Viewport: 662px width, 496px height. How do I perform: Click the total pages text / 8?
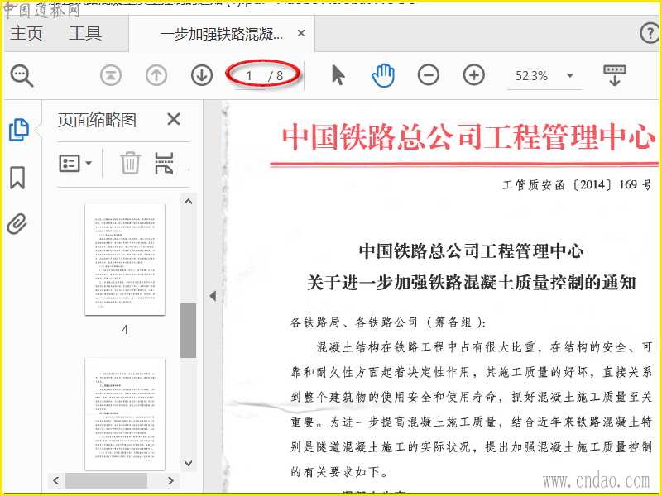276,76
